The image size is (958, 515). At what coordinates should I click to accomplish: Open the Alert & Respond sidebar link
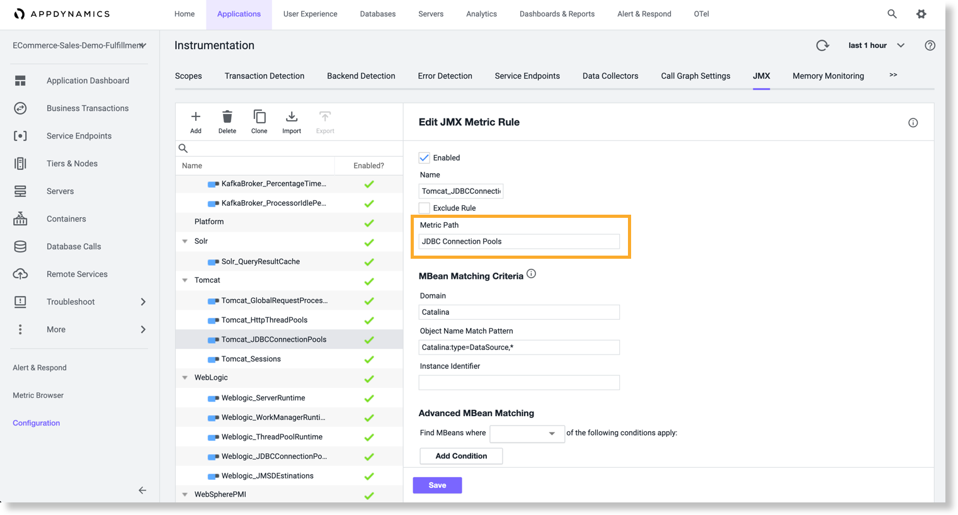tap(40, 368)
